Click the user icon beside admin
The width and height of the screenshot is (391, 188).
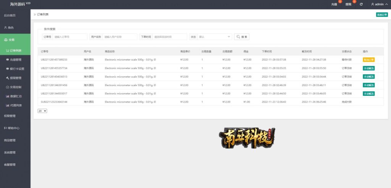(x=373, y=4)
